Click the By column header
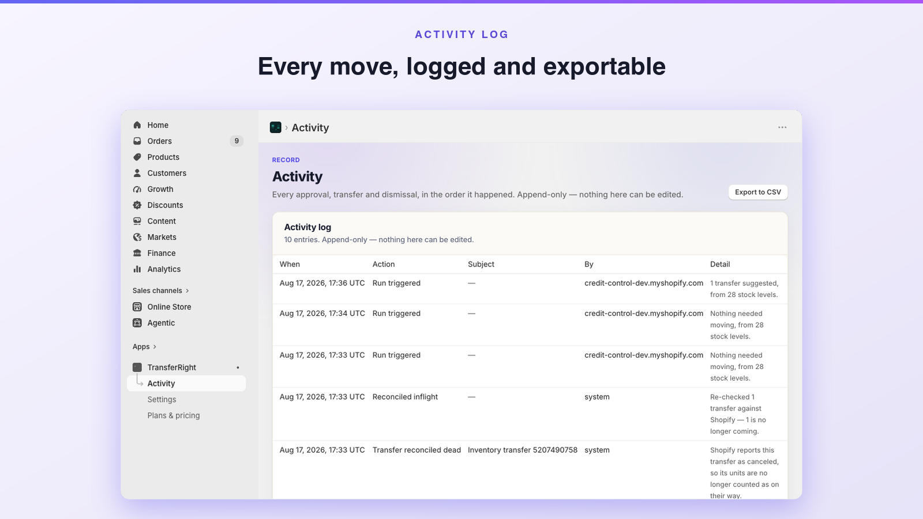This screenshot has width=923, height=519. pos(589,264)
